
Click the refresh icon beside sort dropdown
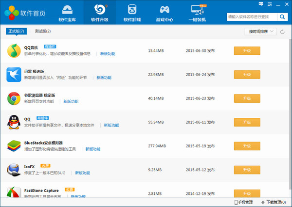click(283, 32)
